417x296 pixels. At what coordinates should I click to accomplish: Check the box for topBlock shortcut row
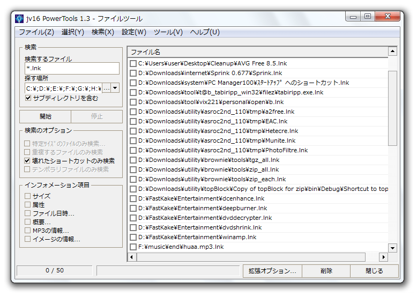(x=133, y=189)
